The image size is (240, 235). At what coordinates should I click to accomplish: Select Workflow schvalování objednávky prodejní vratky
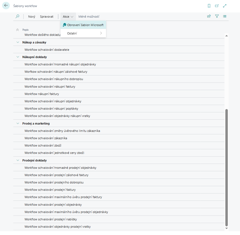pyautogui.click(x=119, y=227)
